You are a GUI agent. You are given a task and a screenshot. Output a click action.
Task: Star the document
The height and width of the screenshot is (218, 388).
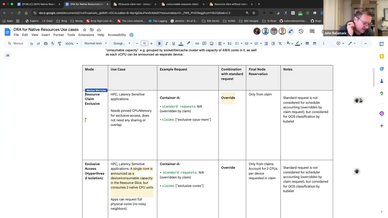[85, 30]
